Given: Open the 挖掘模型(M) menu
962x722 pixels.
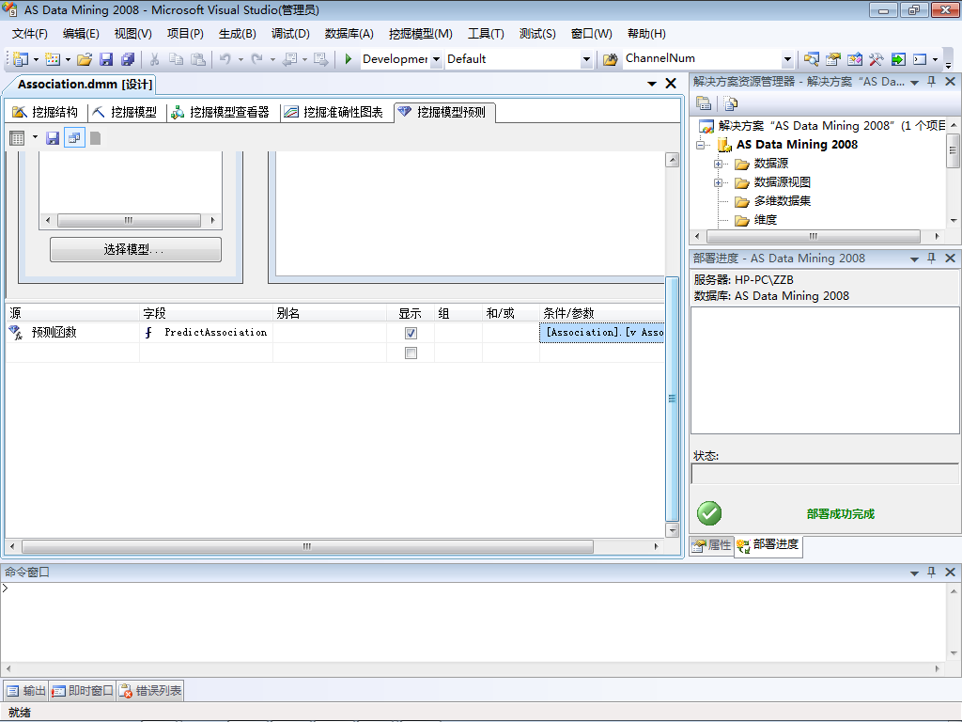Looking at the screenshot, I should (x=420, y=34).
